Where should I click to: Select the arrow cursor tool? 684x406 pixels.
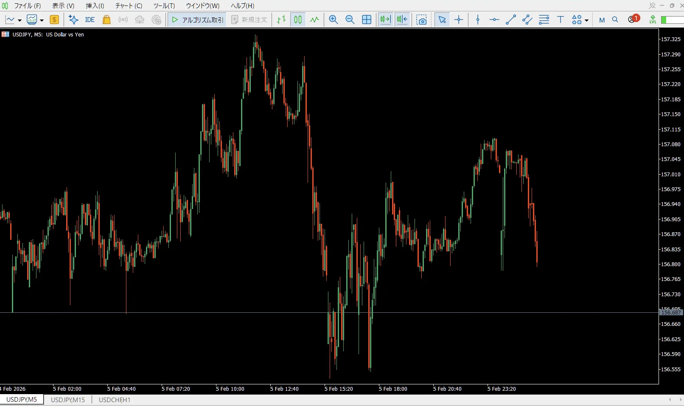(442, 19)
